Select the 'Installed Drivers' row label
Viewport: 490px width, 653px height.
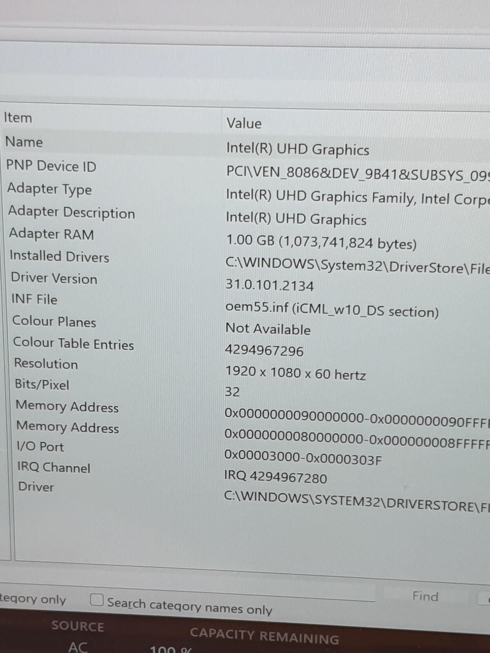[x=60, y=256]
